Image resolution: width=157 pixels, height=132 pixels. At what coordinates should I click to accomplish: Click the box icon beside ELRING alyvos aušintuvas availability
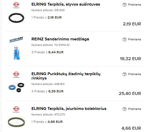(x=124, y=5)
